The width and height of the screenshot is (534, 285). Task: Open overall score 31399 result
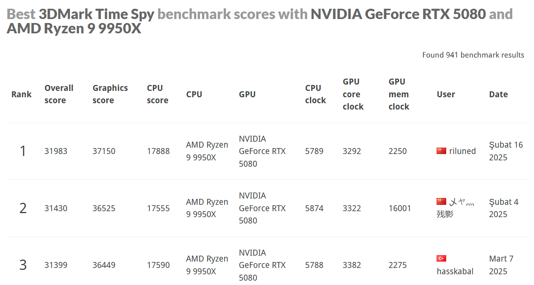[x=56, y=265]
